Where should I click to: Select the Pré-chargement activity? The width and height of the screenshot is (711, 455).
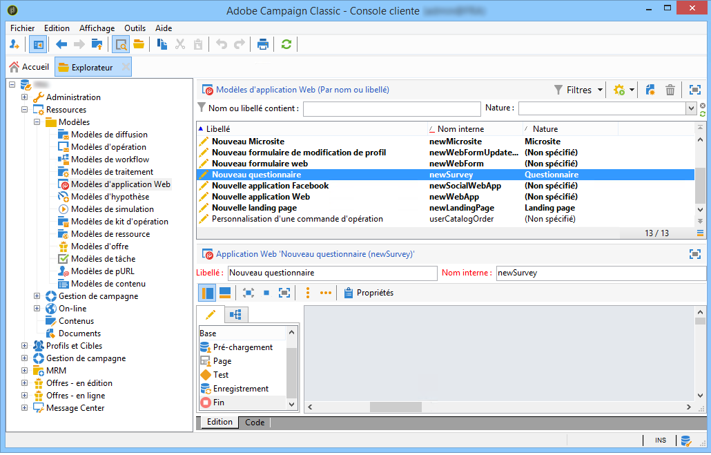coord(242,347)
